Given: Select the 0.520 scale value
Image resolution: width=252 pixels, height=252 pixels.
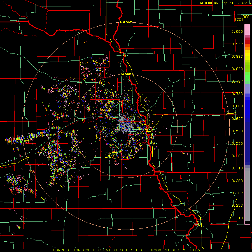Looking at the screenshot, I should tap(237, 143).
